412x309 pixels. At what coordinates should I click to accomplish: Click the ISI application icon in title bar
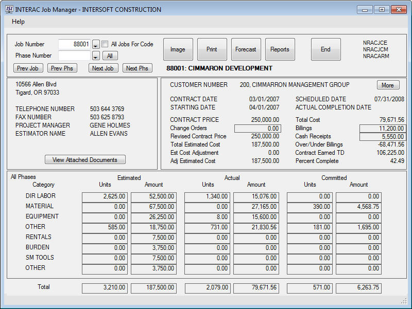click(9, 9)
